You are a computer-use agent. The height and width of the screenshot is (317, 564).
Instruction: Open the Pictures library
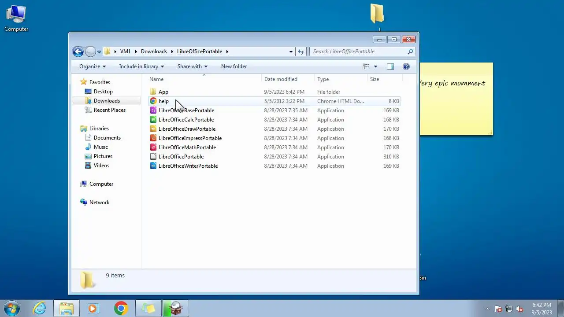(103, 156)
